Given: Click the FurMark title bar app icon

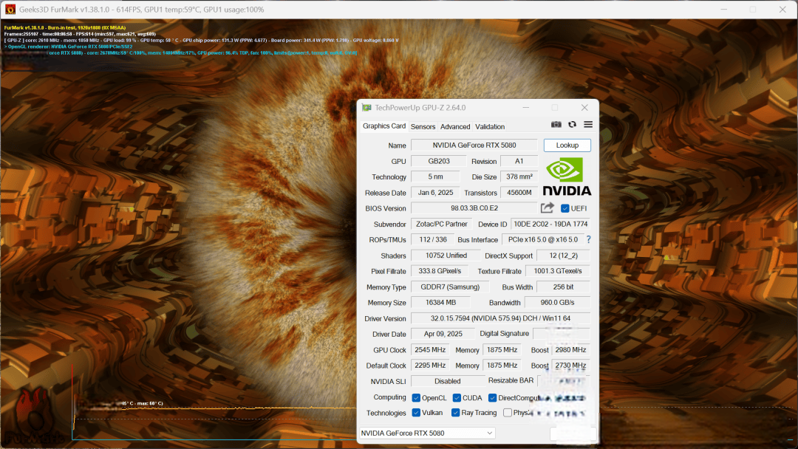Looking at the screenshot, I should (x=10, y=9).
